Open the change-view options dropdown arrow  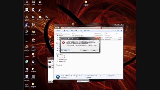point(115,31)
